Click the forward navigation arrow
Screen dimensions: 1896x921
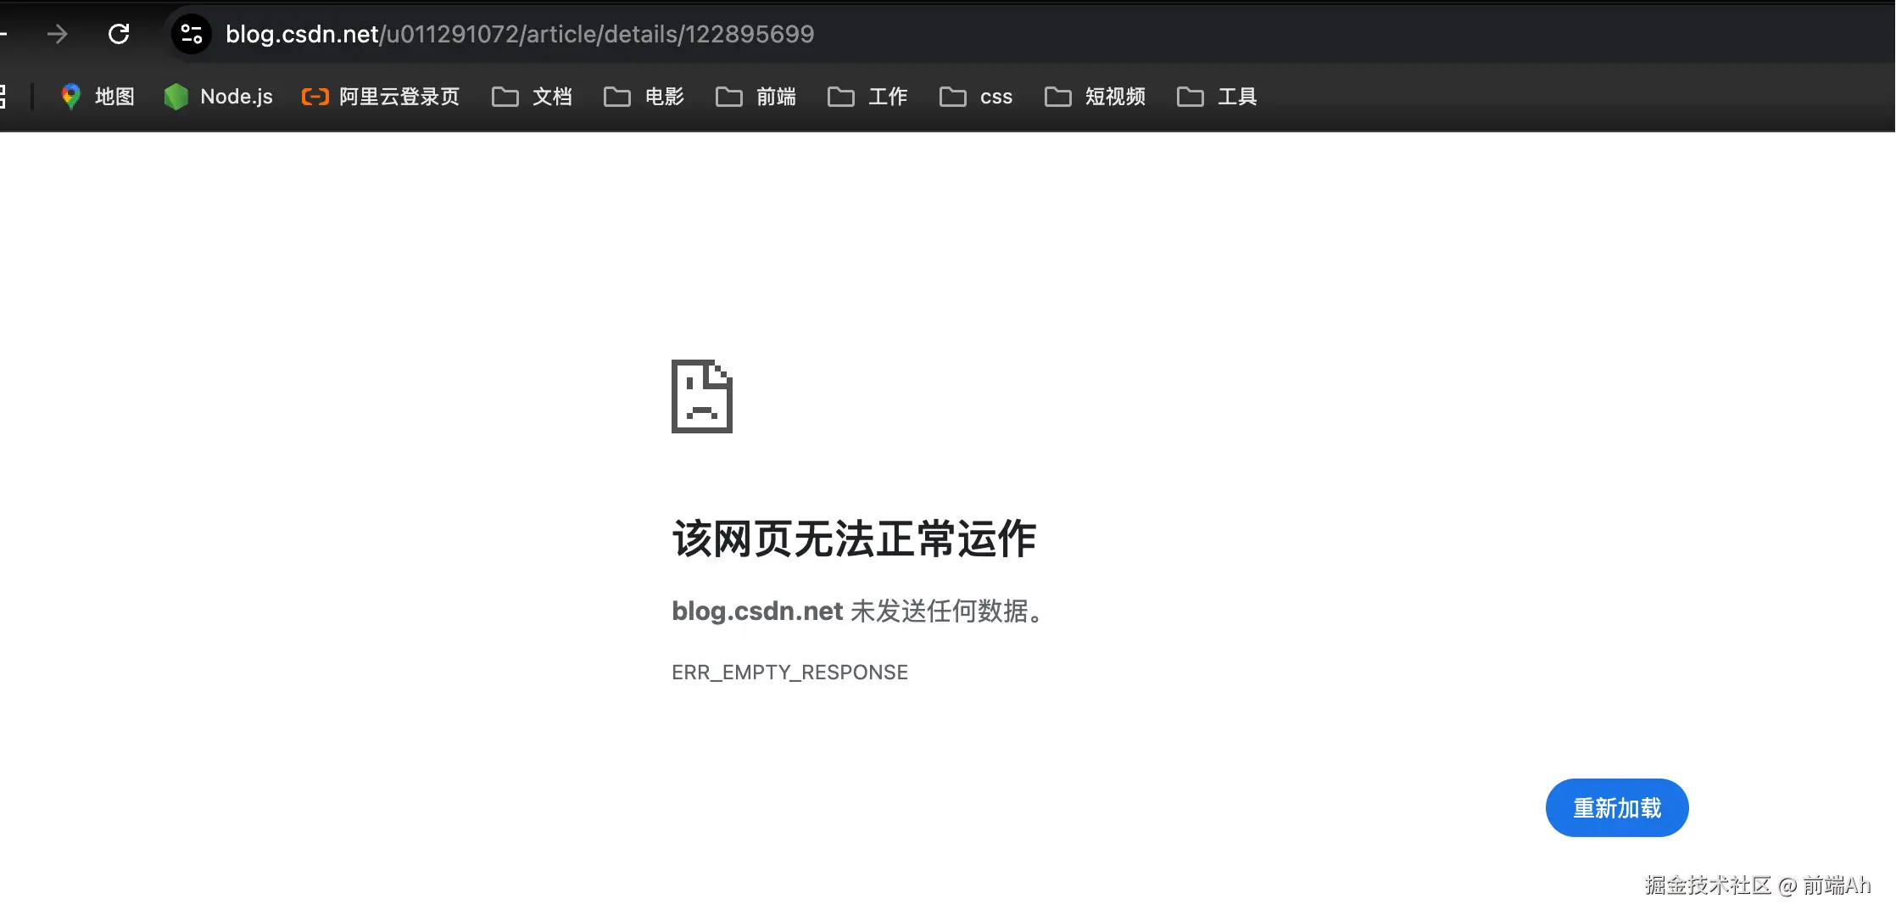click(x=57, y=34)
